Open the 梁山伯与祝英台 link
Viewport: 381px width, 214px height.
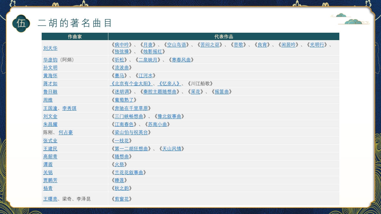click(x=131, y=133)
